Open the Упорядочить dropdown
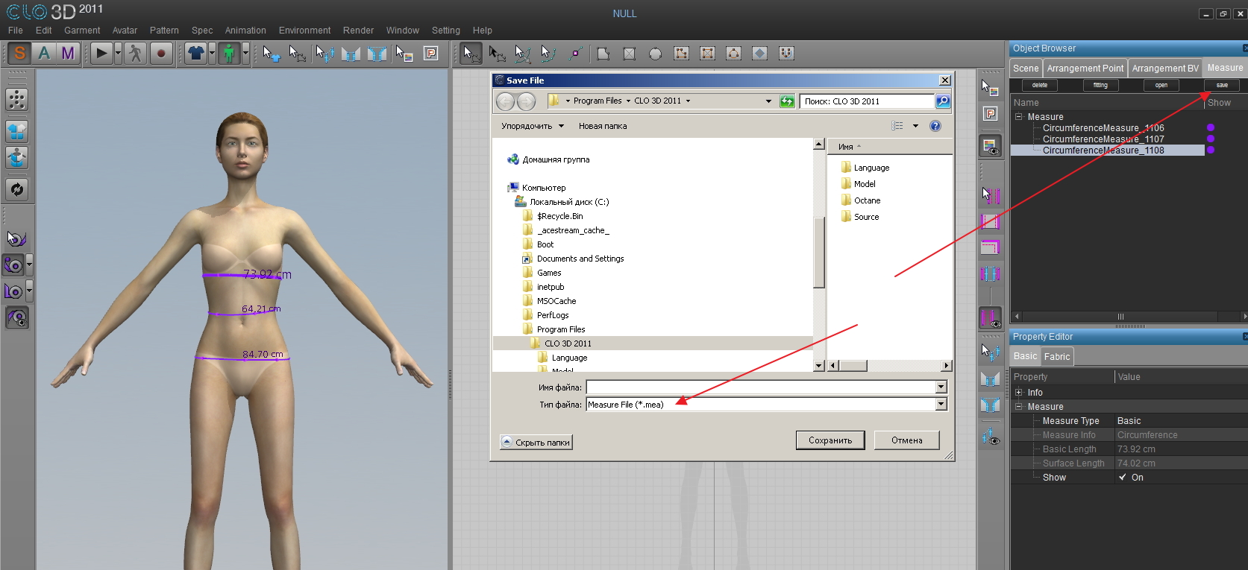This screenshot has height=570, width=1248. click(533, 126)
